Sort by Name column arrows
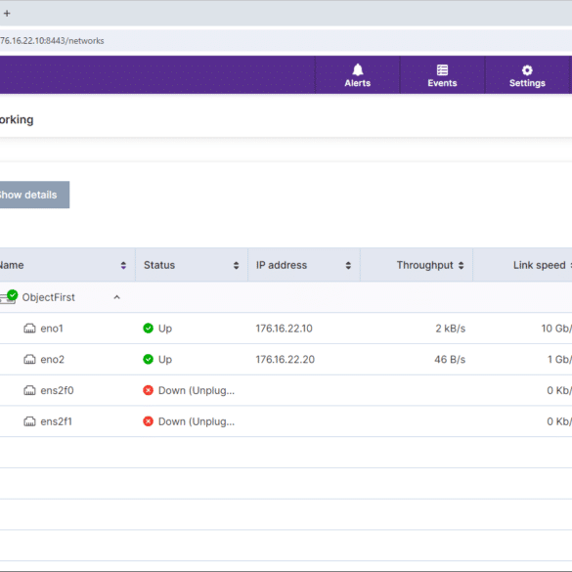The height and width of the screenshot is (572, 572). 123,265
